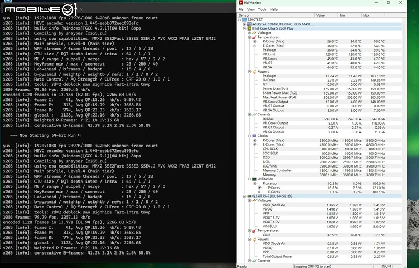Click the '163.18 W' package max value
Screen dimensions: 419x268
click(x=377, y=76)
